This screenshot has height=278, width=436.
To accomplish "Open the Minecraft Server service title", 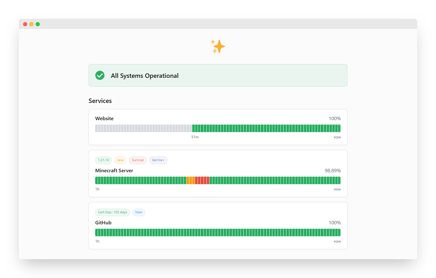I will tap(114, 170).
